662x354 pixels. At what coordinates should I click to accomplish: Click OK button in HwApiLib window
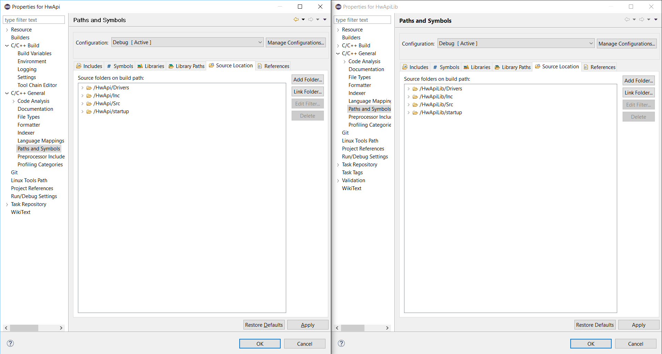(591, 344)
